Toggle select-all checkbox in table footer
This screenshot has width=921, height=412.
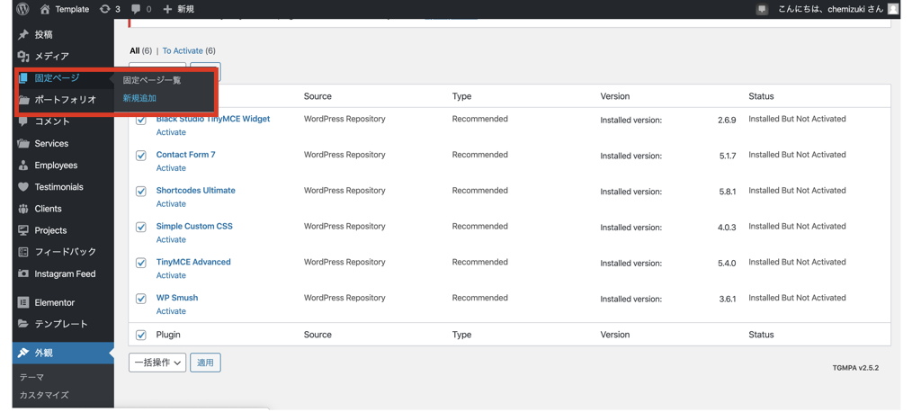140,335
